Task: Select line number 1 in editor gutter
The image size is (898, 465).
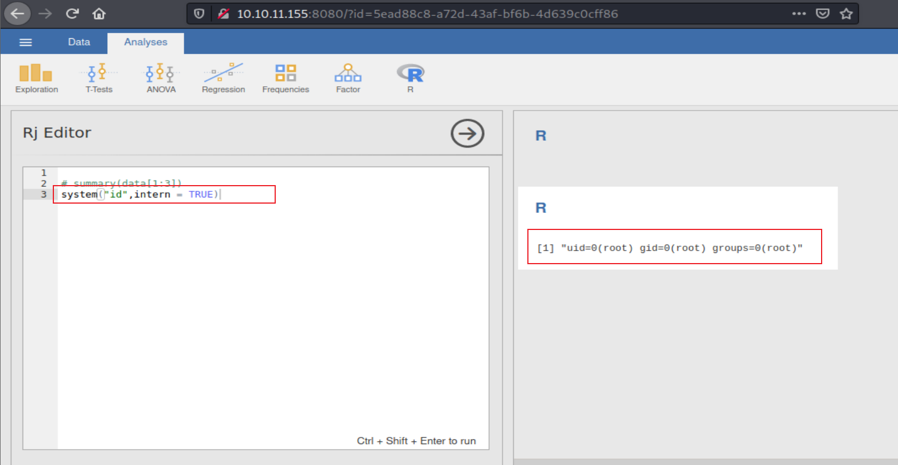Action: pyautogui.click(x=43, y=173)
